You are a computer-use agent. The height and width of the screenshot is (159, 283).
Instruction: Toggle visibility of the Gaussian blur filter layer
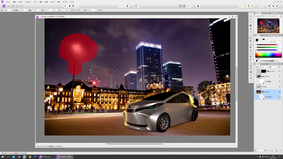pos(280,97)
